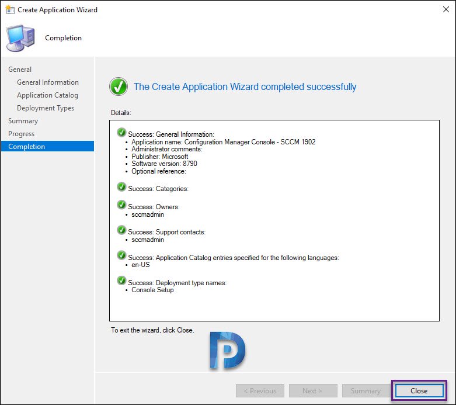Click 'sccmadmin' under Owners
The width and height of the screenshot is (456, 405).
click(148, 214)
